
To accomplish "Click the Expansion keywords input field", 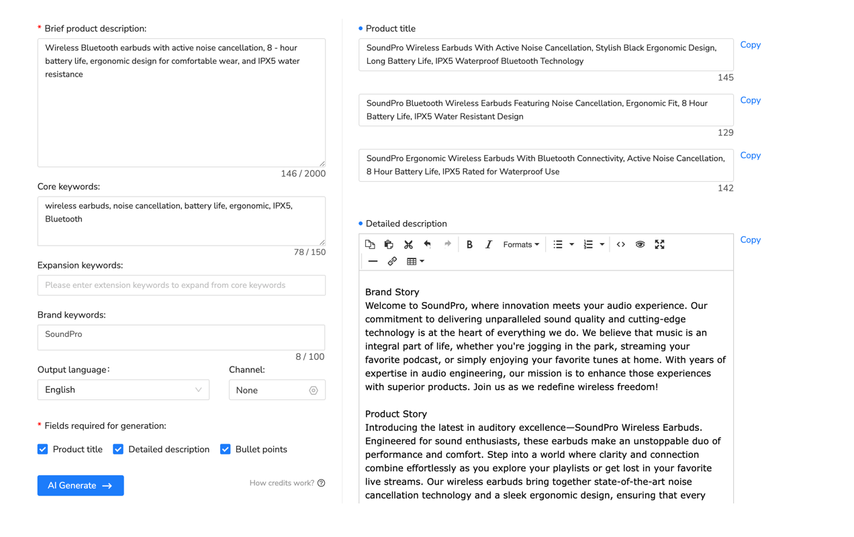I will [x=181, y=285].
